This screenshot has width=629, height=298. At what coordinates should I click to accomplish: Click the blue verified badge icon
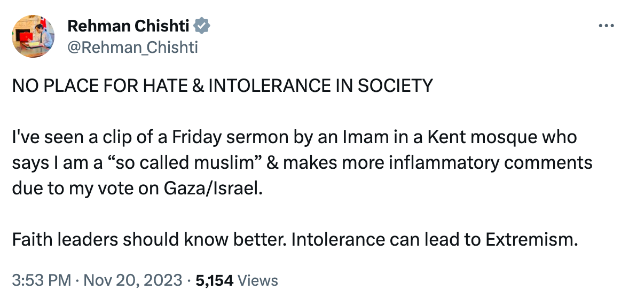202,26
